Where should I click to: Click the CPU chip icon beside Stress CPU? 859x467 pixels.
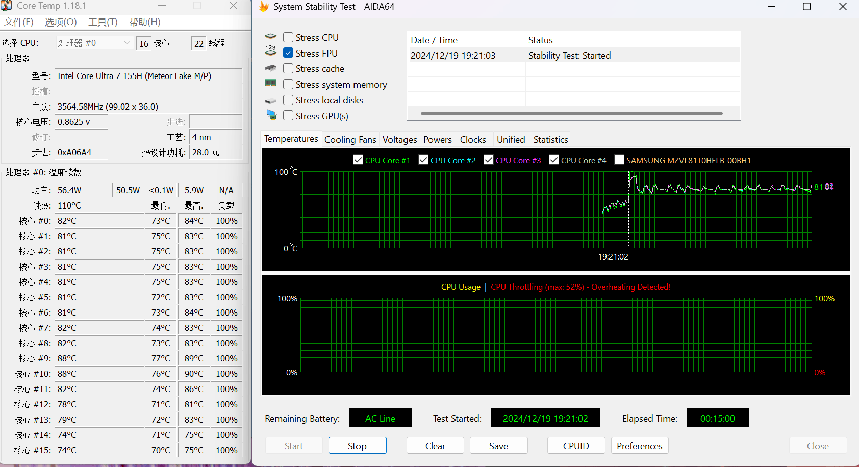(x=270, y=37)
